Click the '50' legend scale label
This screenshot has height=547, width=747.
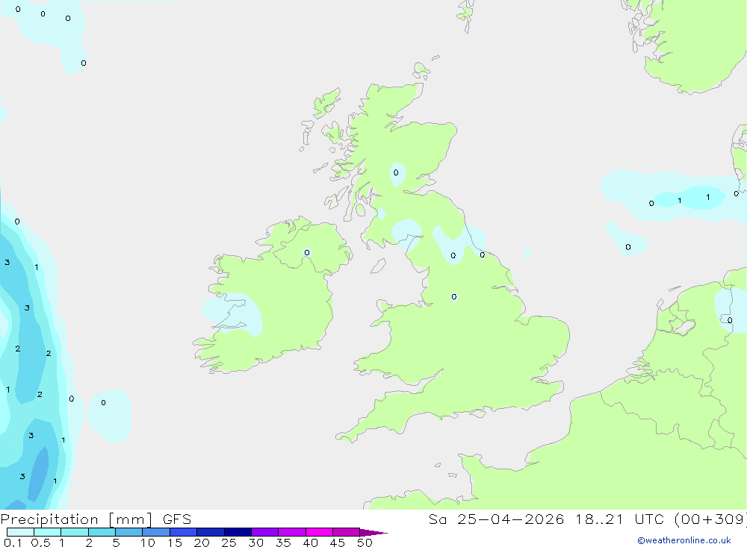pos(365,543)
